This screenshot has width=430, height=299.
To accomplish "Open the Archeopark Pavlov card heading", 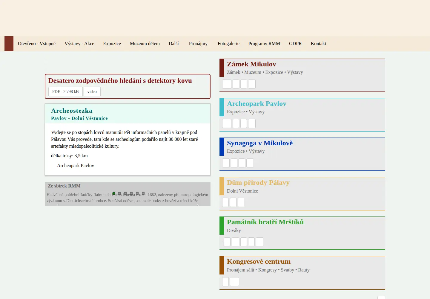I will (257, 103).
